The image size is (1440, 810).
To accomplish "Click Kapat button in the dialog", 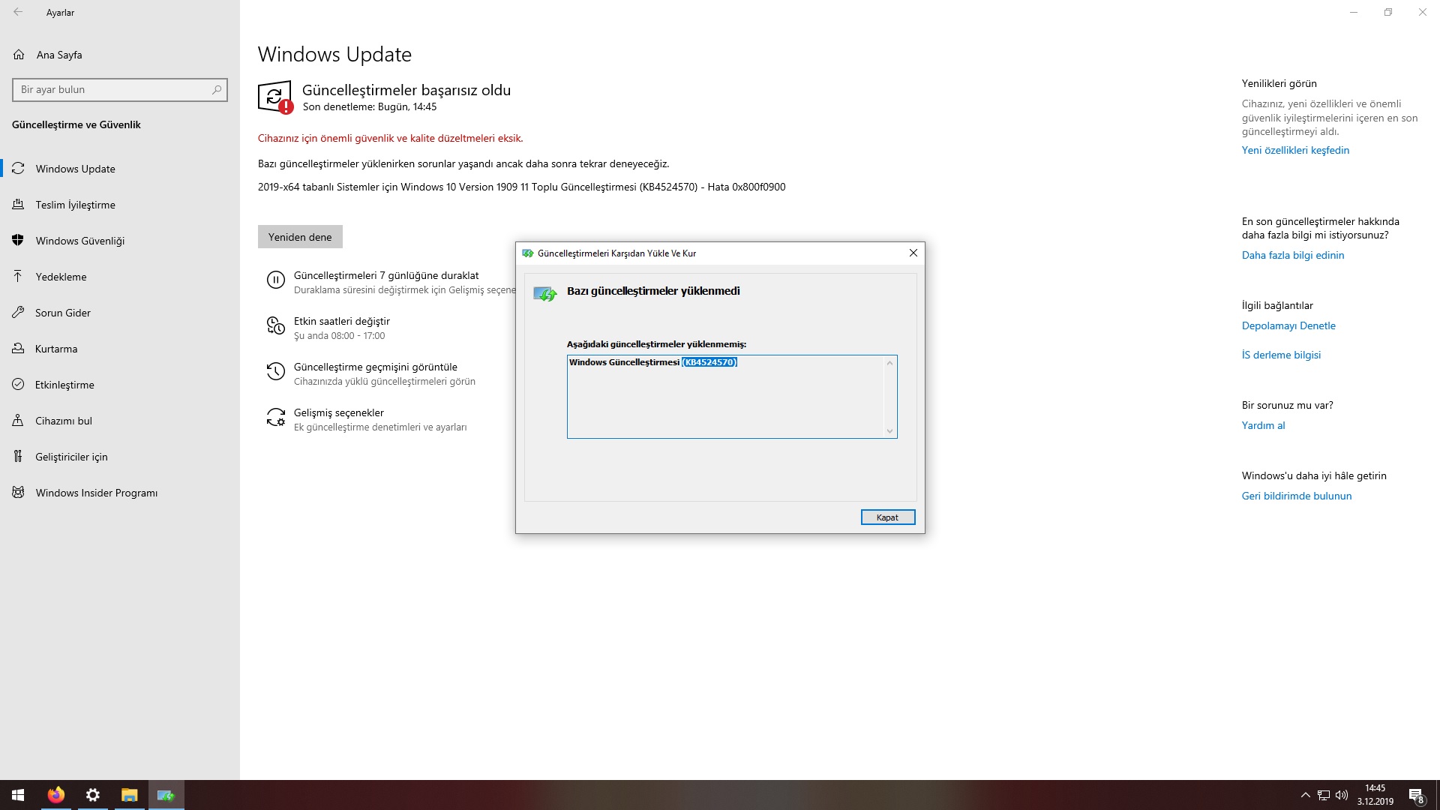I will pos(888,517).
